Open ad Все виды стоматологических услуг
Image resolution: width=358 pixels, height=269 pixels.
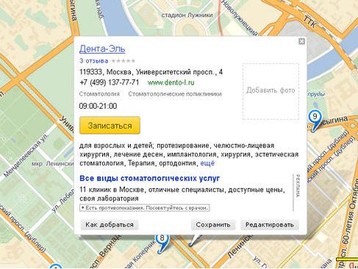point(150,178)
